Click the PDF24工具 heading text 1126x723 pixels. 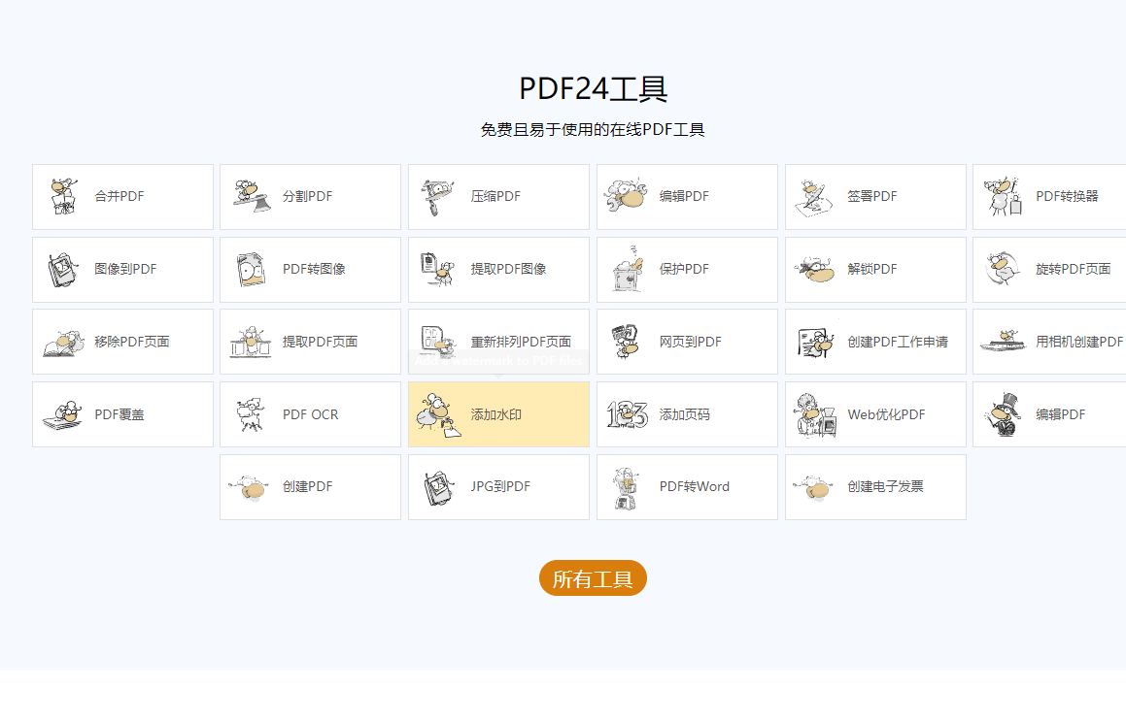point(594,89)
